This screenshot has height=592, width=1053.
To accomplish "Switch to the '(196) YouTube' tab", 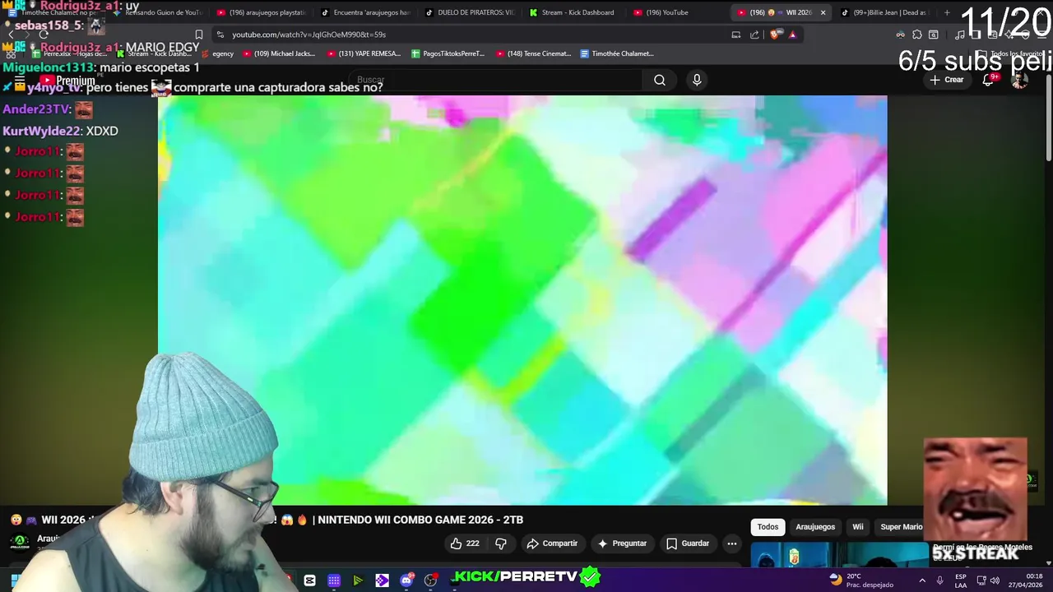I will point(676,12).
